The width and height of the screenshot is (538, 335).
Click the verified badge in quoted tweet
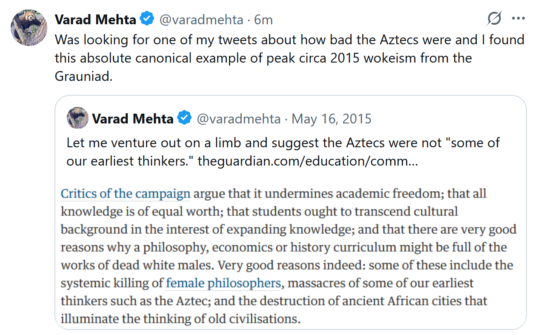pos(184,118)
